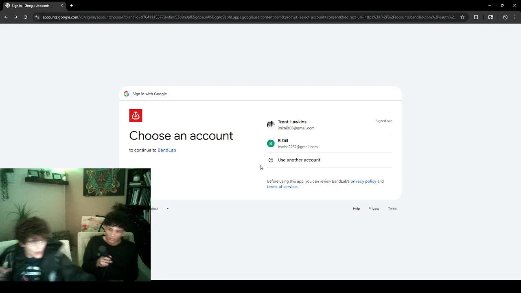Close the Sign in - Google Accounts tab
Viewport: 521px width, 293px height.
click(62, 6)
